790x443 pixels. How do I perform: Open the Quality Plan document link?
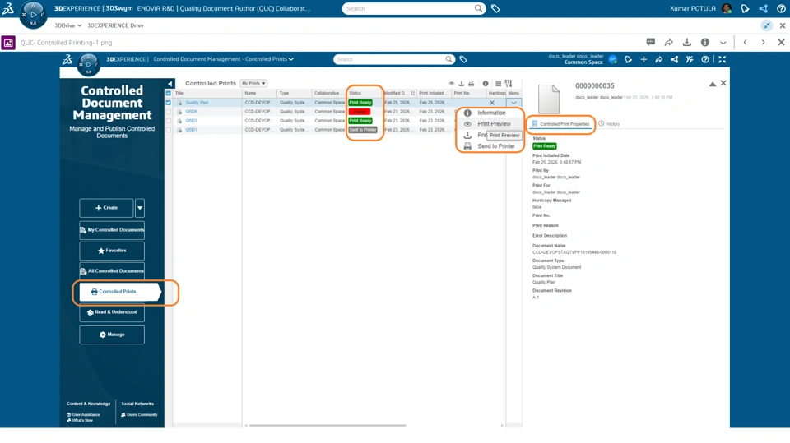197,103
